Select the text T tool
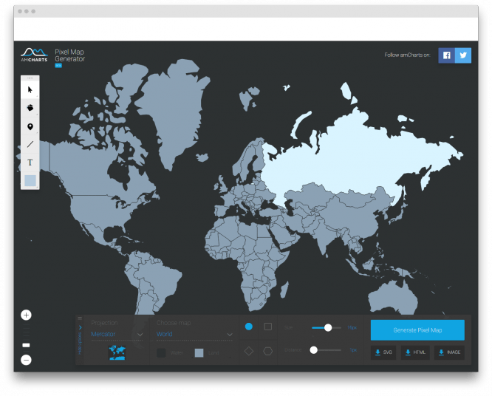This screenshot has height=396, width=492. 30,163
